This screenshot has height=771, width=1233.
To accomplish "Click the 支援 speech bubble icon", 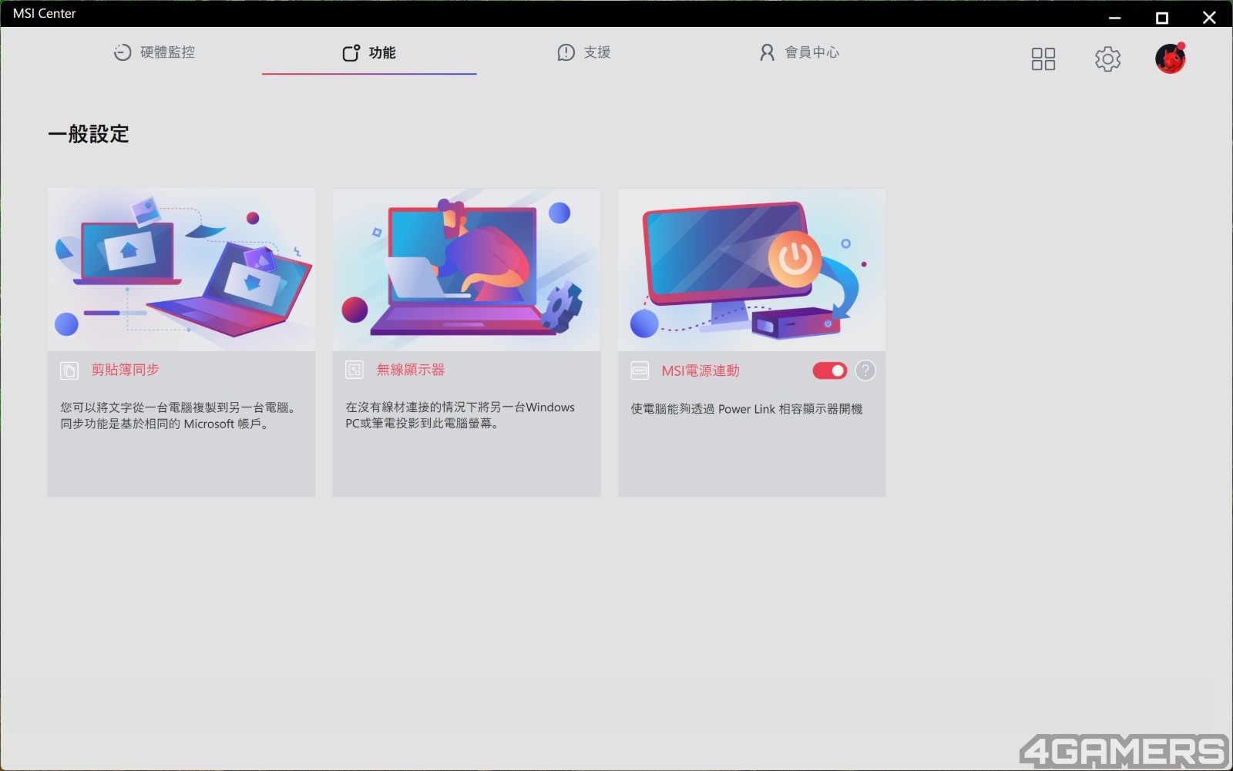I will 566,52.
